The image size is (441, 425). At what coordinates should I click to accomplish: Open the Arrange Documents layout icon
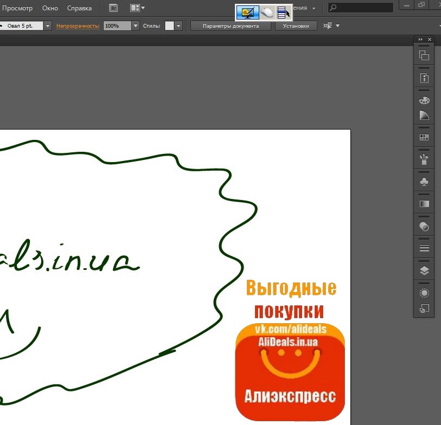pyautogui.click(x=135, y=8)
